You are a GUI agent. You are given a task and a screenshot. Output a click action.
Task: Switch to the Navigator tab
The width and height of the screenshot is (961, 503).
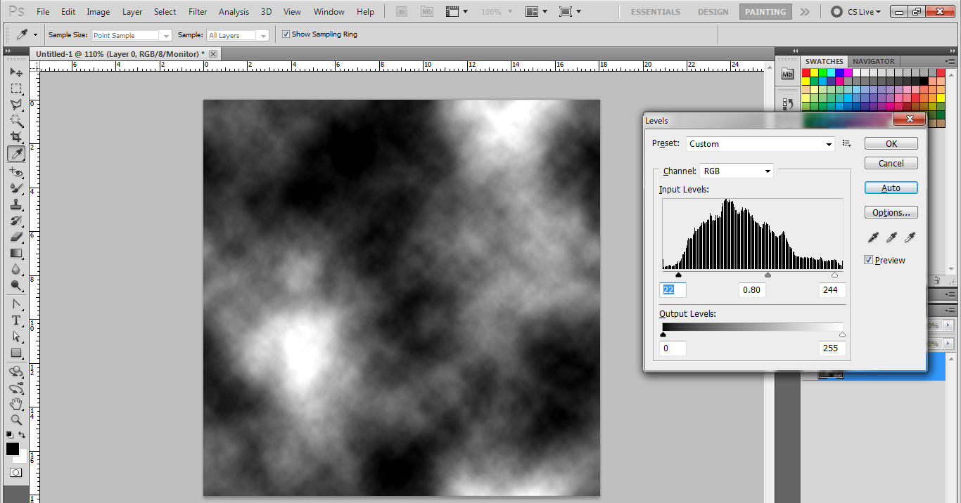pos(873,61)
